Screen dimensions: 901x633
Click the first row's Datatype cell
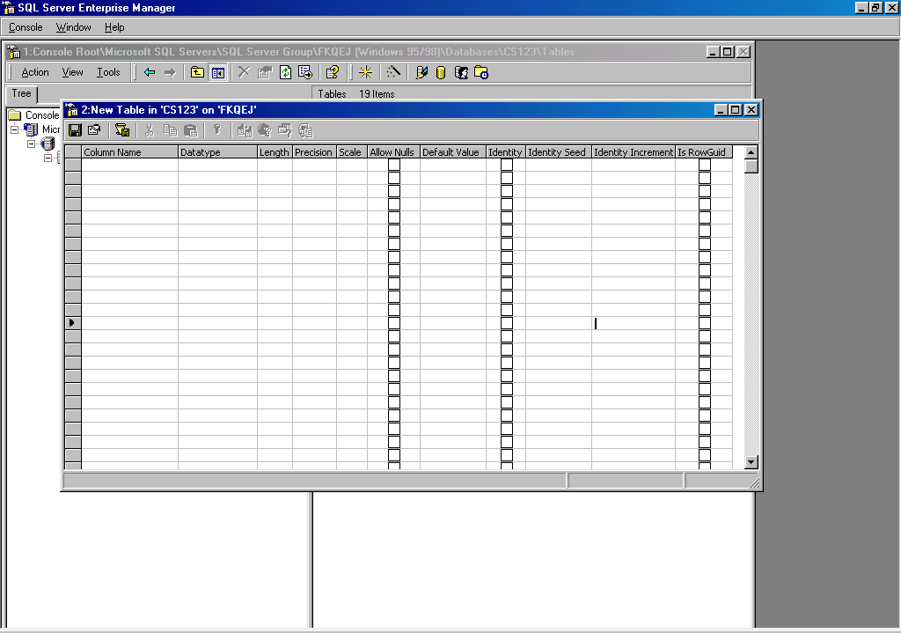click(x=217, y=165)
